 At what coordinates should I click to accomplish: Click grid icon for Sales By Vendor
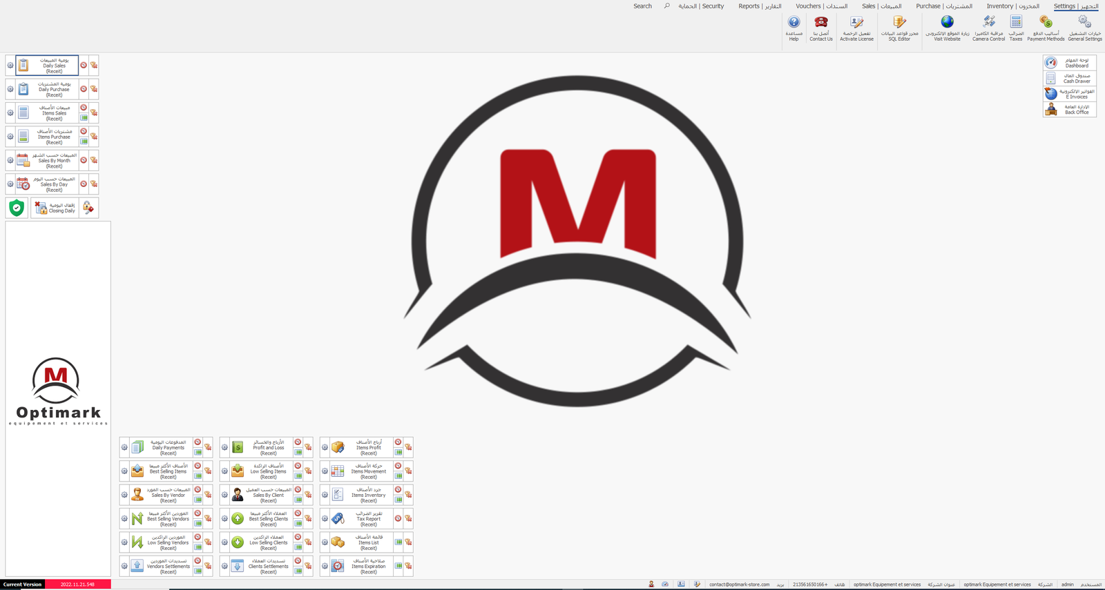click(198, 500)
